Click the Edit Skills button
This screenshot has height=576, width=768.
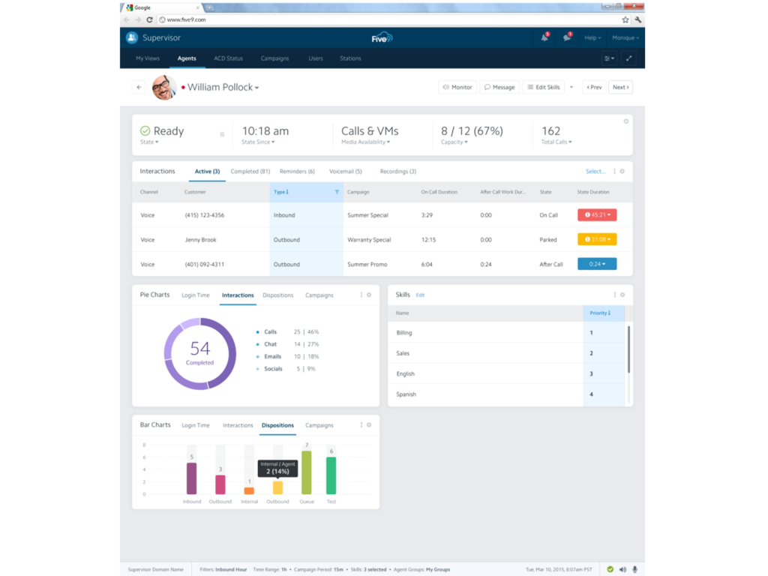(x=544, y=87)
